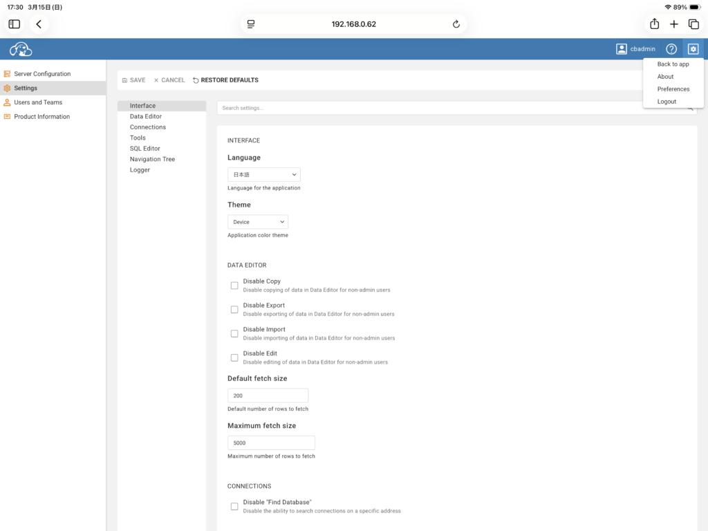
Task: Open Safari tab overview icon
Action: tap(693, 24)
